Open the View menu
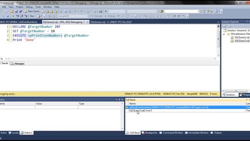 [11, 7]
